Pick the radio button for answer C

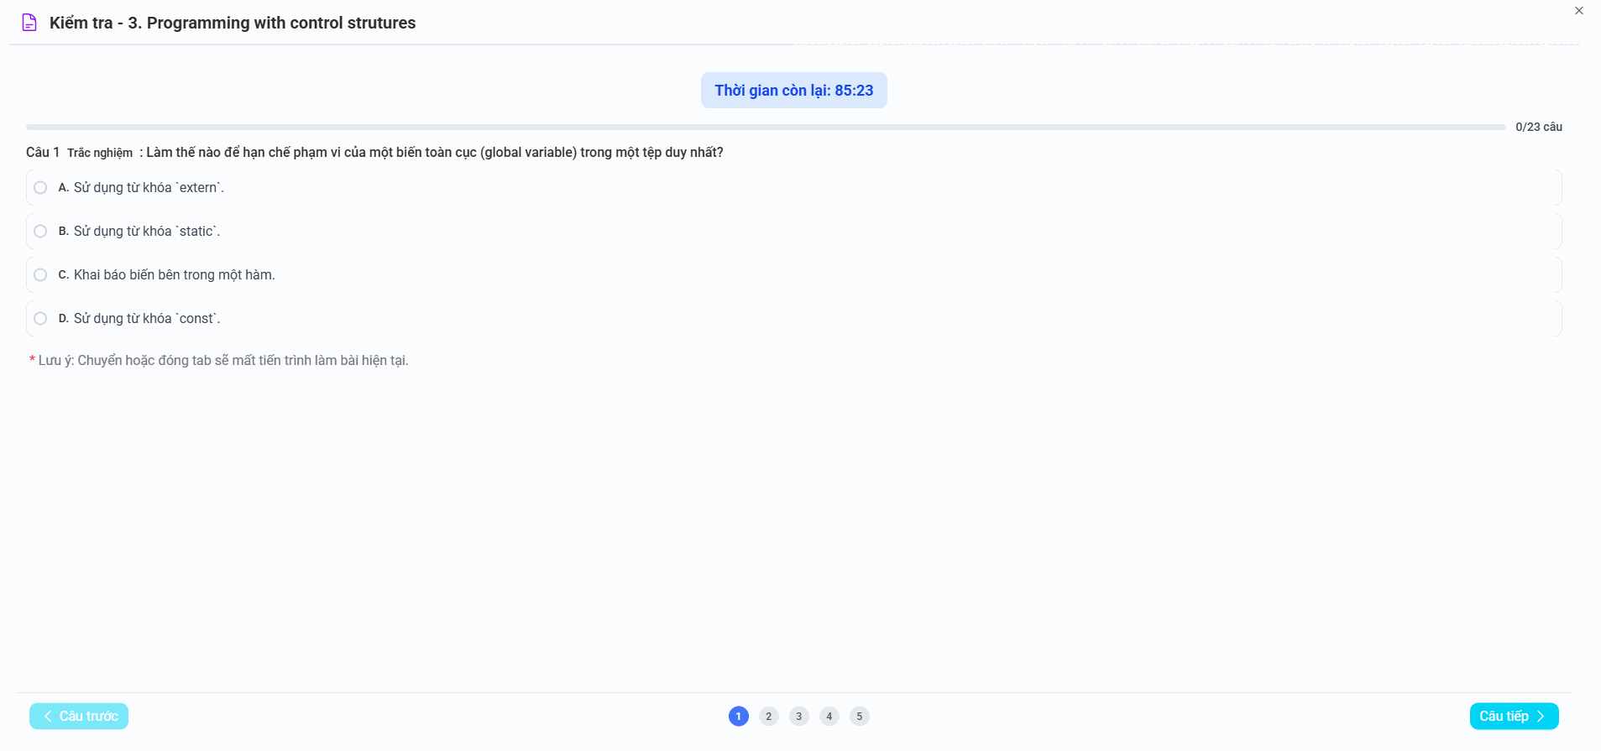click(40, 275)
